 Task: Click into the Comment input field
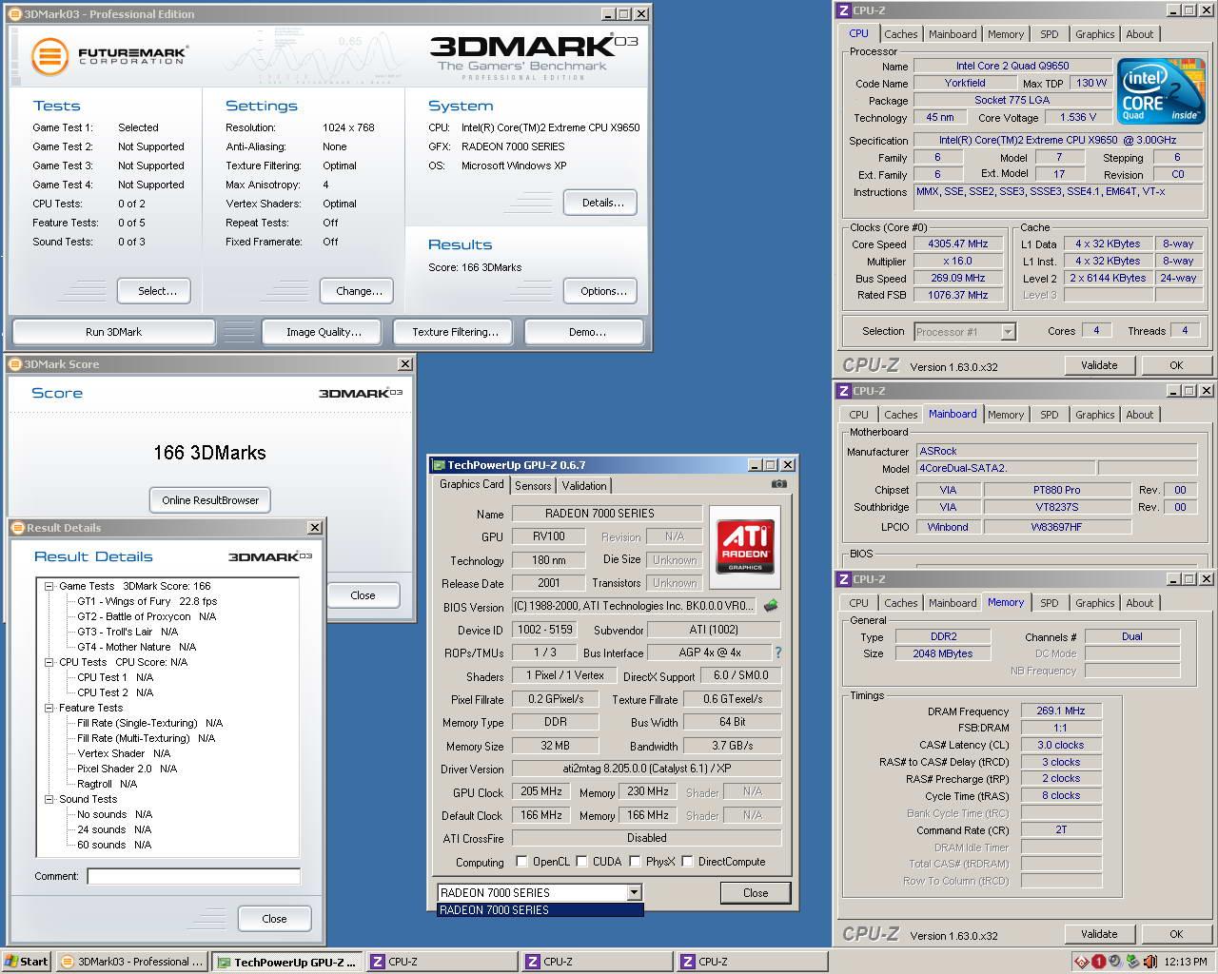(193, 876)
